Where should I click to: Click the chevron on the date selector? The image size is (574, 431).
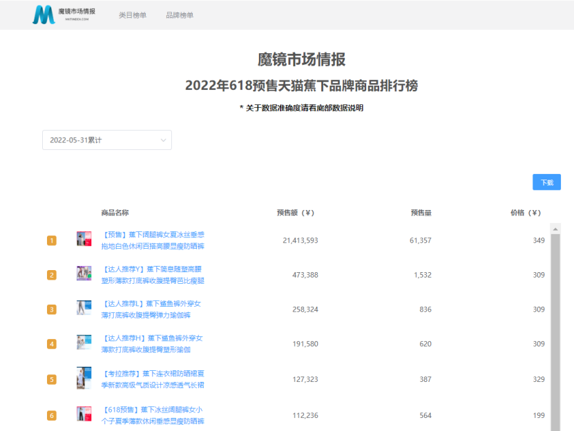pyautogui.click(x=164, y=140)
